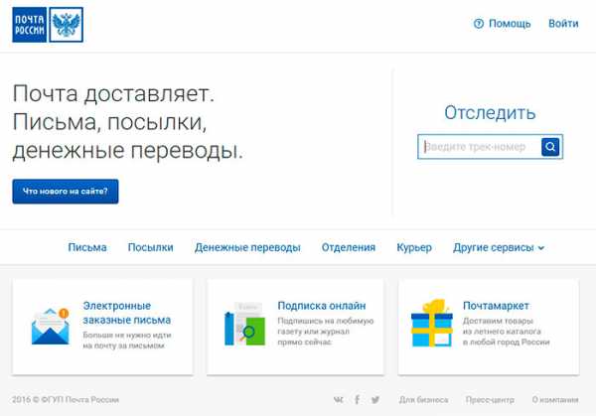Open the VK social network icon

(x=339, y=400)
